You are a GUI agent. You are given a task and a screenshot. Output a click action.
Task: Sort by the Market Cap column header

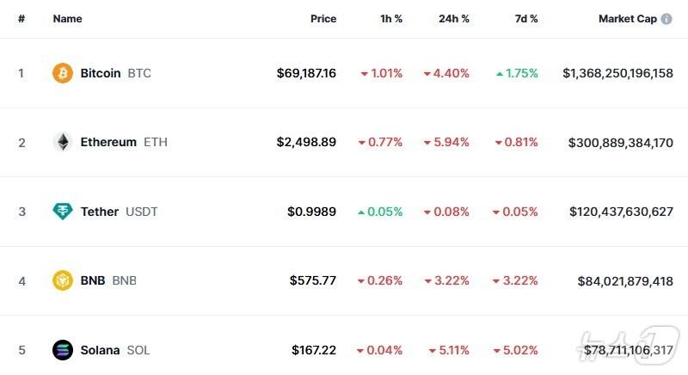pyautogui.click(x=627, y=19)
